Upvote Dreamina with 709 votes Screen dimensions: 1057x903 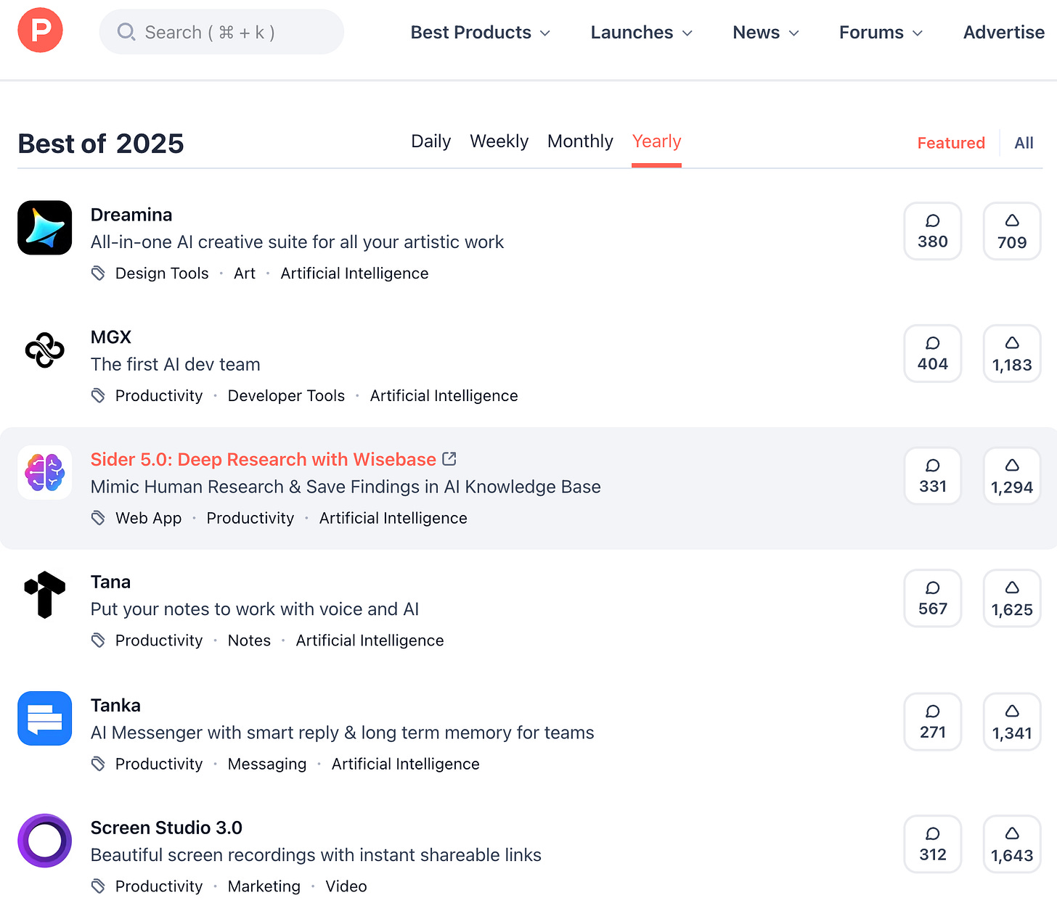point(1012,231)
